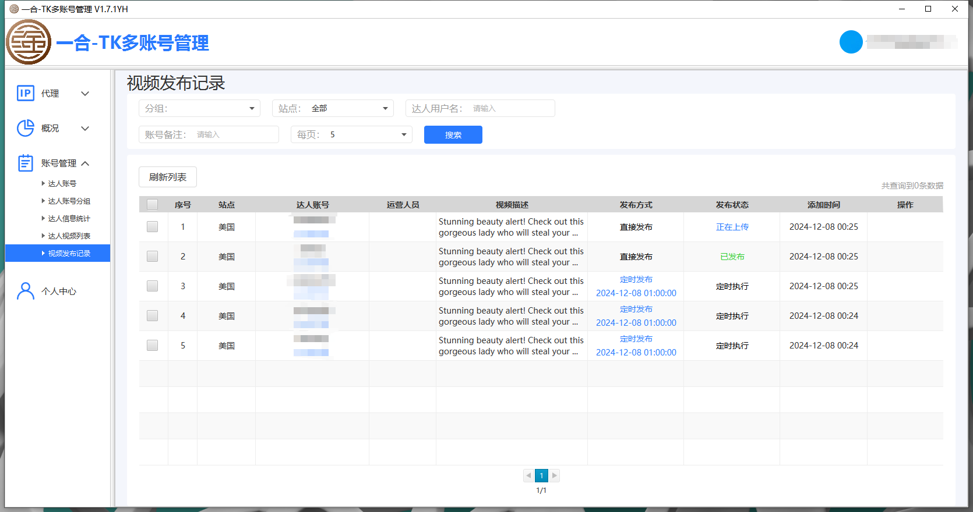Image resolution: width=973 pixels, height=512 pixels.
Task: Open 达人视频列表 in sidebar menu
Action: pyautogui.click(x=69, y=236)
